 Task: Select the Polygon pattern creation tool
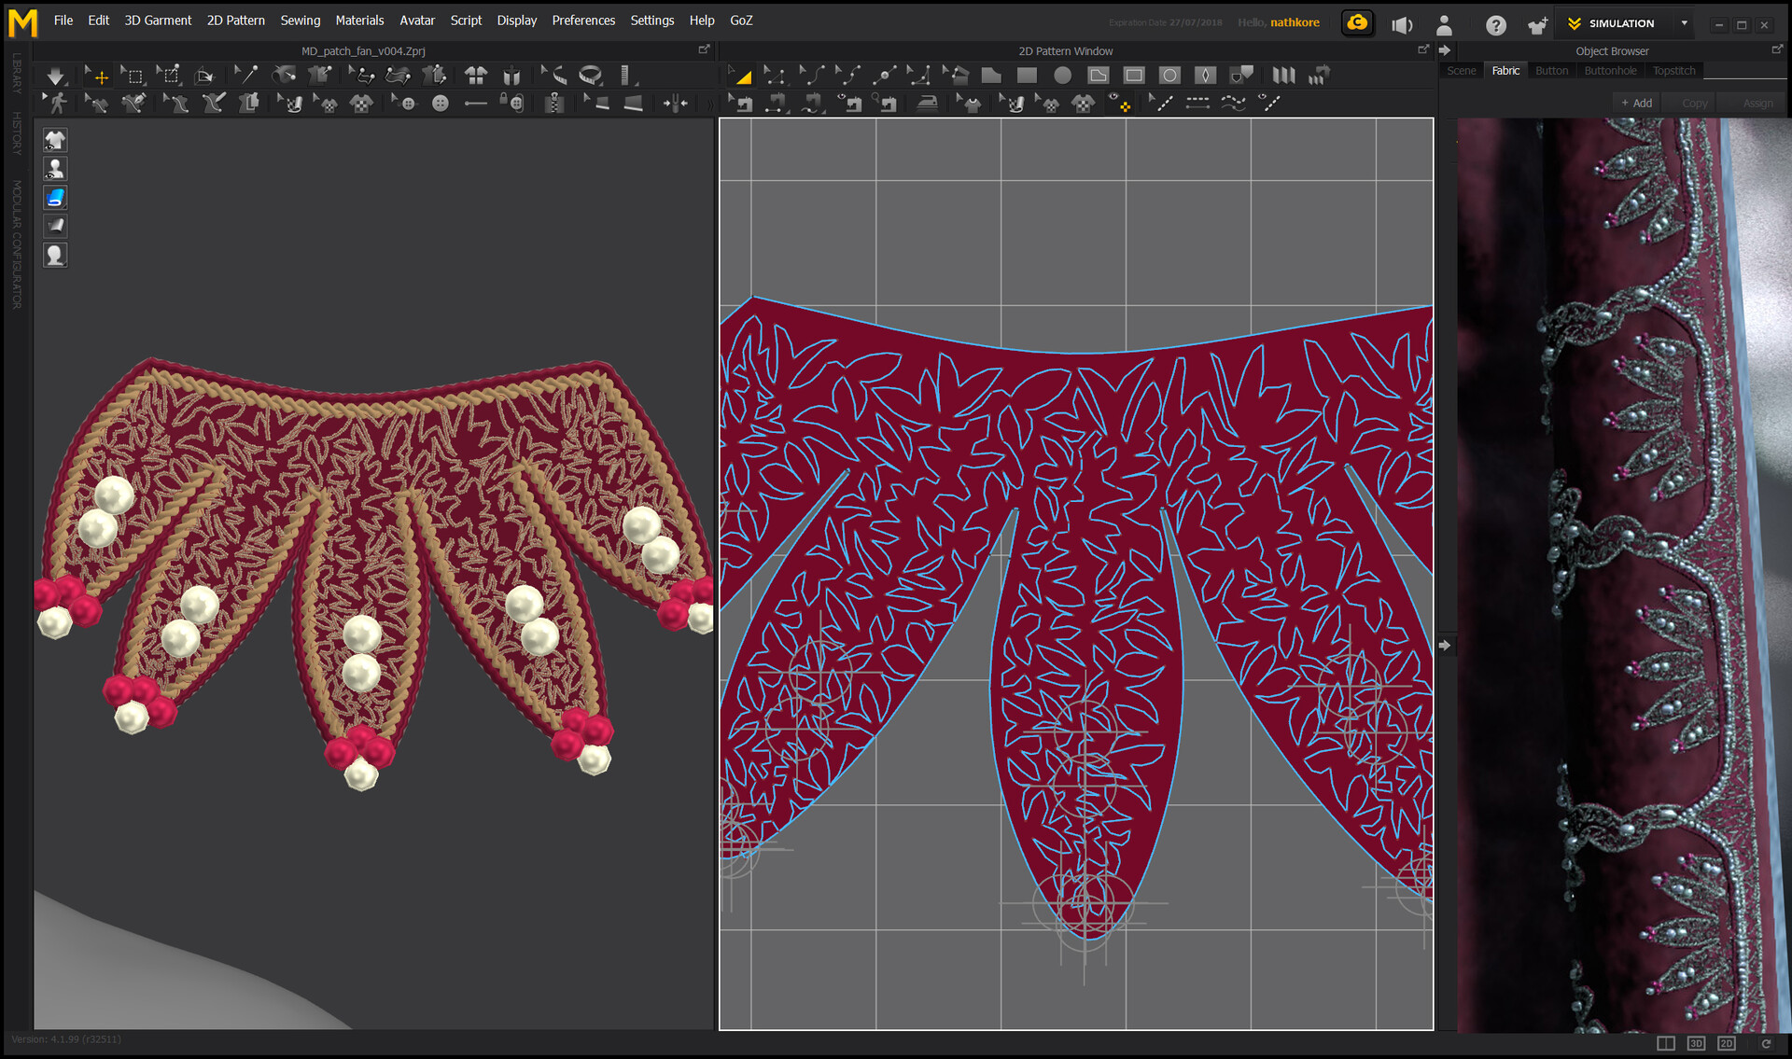(x=992, y=75)
